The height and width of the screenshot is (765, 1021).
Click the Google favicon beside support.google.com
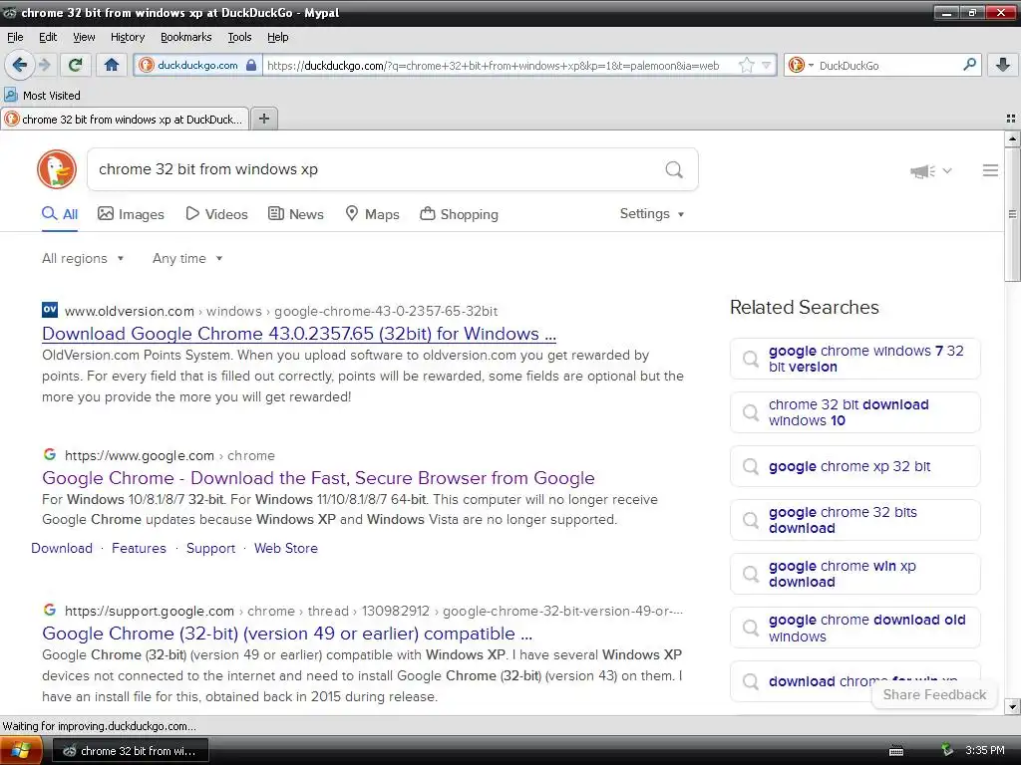click(50, 610)
